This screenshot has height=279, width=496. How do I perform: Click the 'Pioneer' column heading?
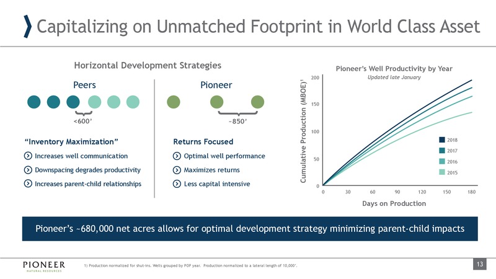216,85
